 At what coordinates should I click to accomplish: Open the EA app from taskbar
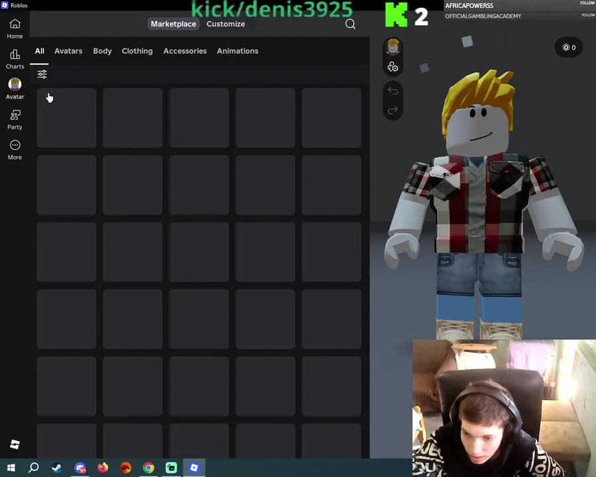point(125,468)
